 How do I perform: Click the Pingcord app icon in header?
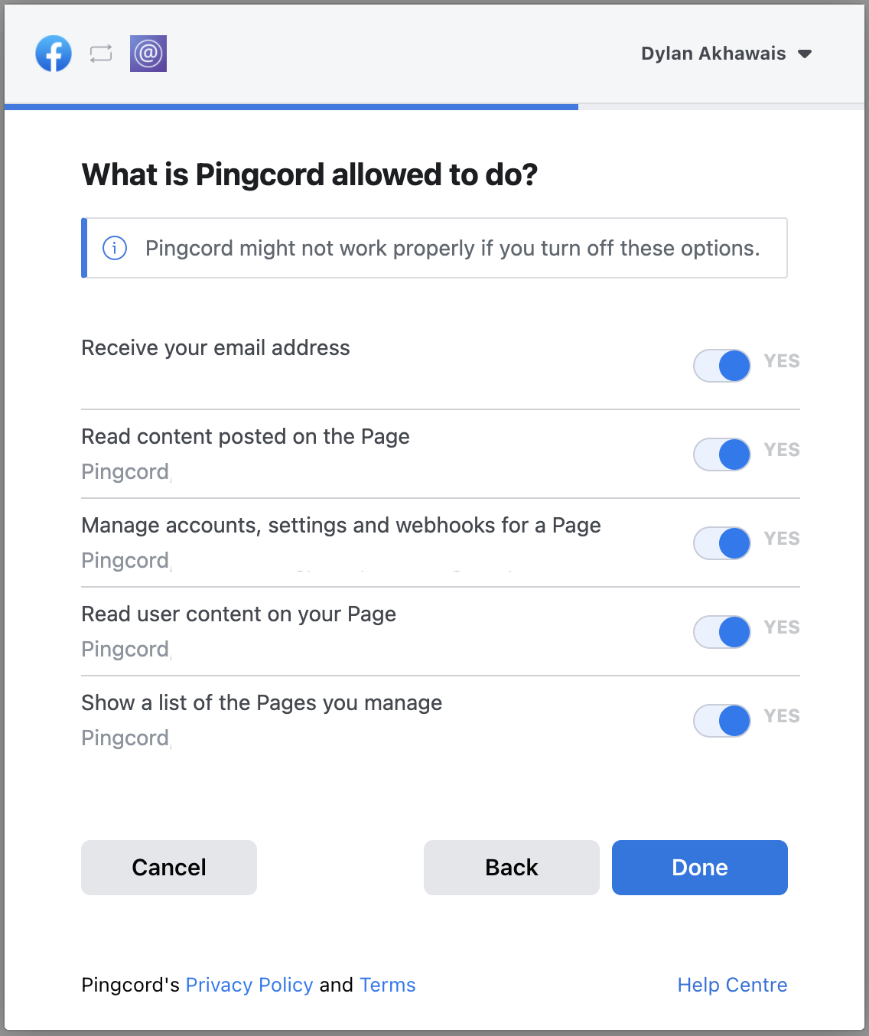[148, 54]
